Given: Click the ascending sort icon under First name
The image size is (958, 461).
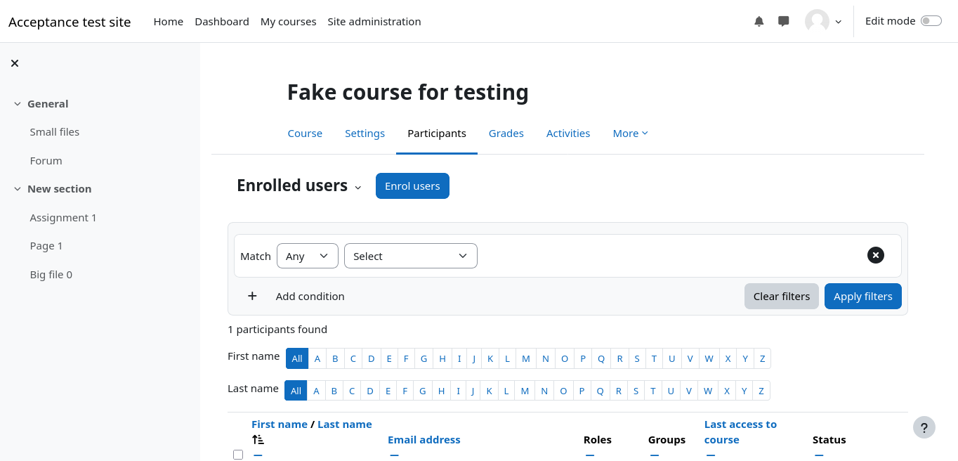Looking at the screenshot, I should point(258,440).
